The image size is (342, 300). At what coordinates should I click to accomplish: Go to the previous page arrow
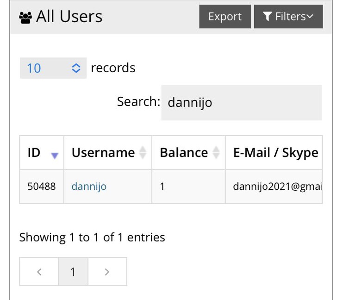[39, 272]
